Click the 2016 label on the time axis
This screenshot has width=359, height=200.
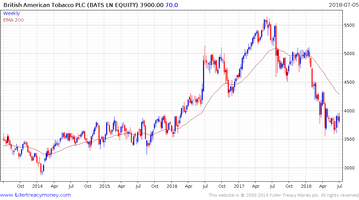[172, 186]
